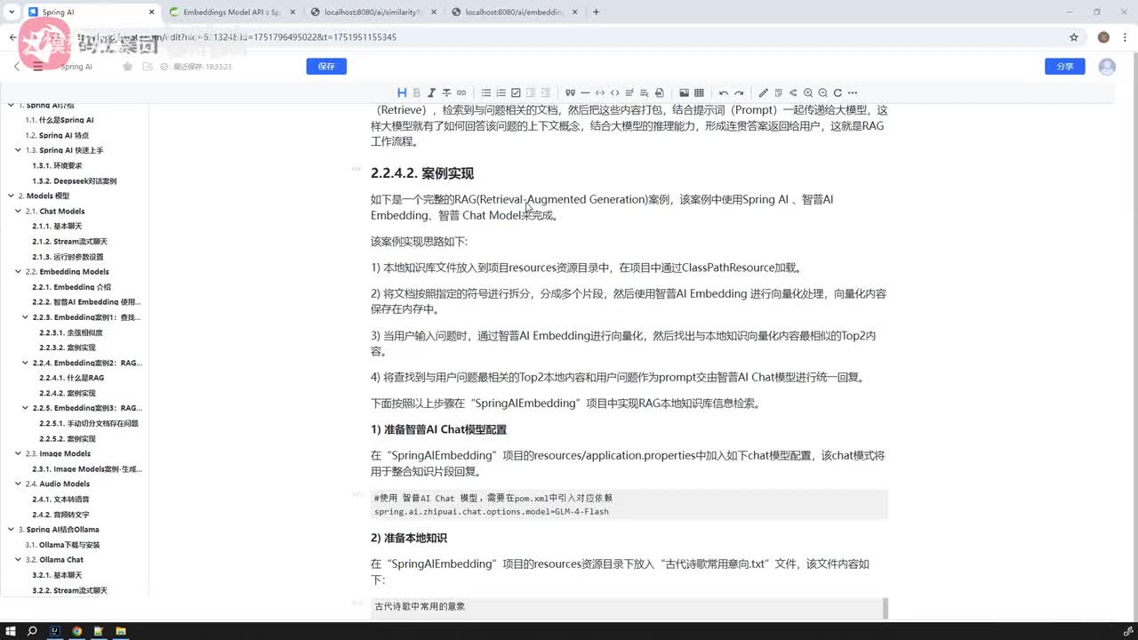Screen dimensions: 1138x640
Task: Click the 2.2.4.2. 案例实现 heading in document
Action: pos(422,173)
